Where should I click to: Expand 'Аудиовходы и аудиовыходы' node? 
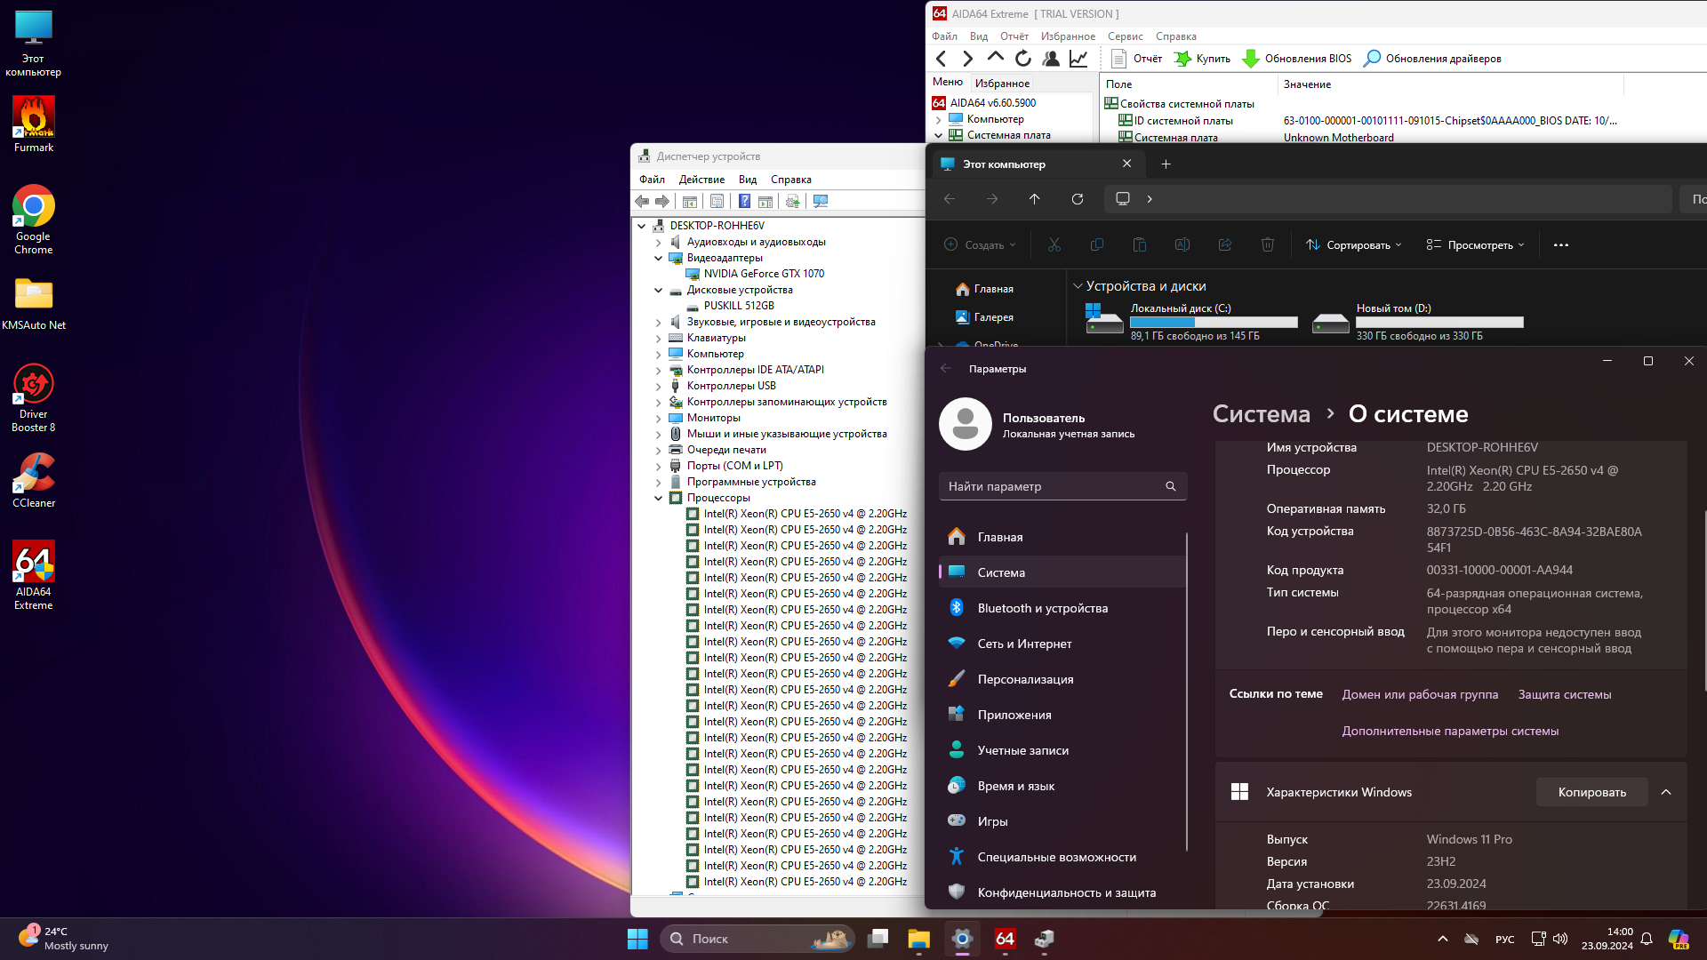(659, 242)
